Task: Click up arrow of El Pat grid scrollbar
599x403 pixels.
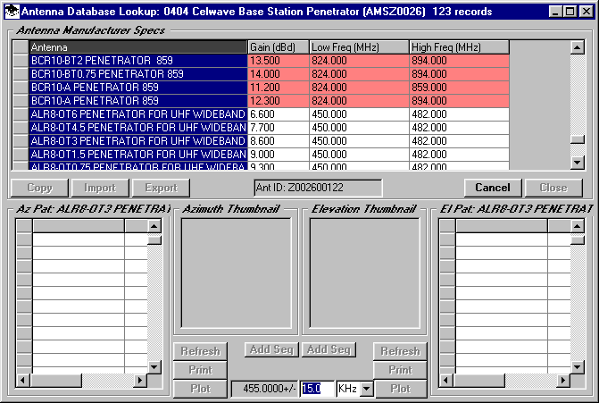Action: [x=578, y=226]
